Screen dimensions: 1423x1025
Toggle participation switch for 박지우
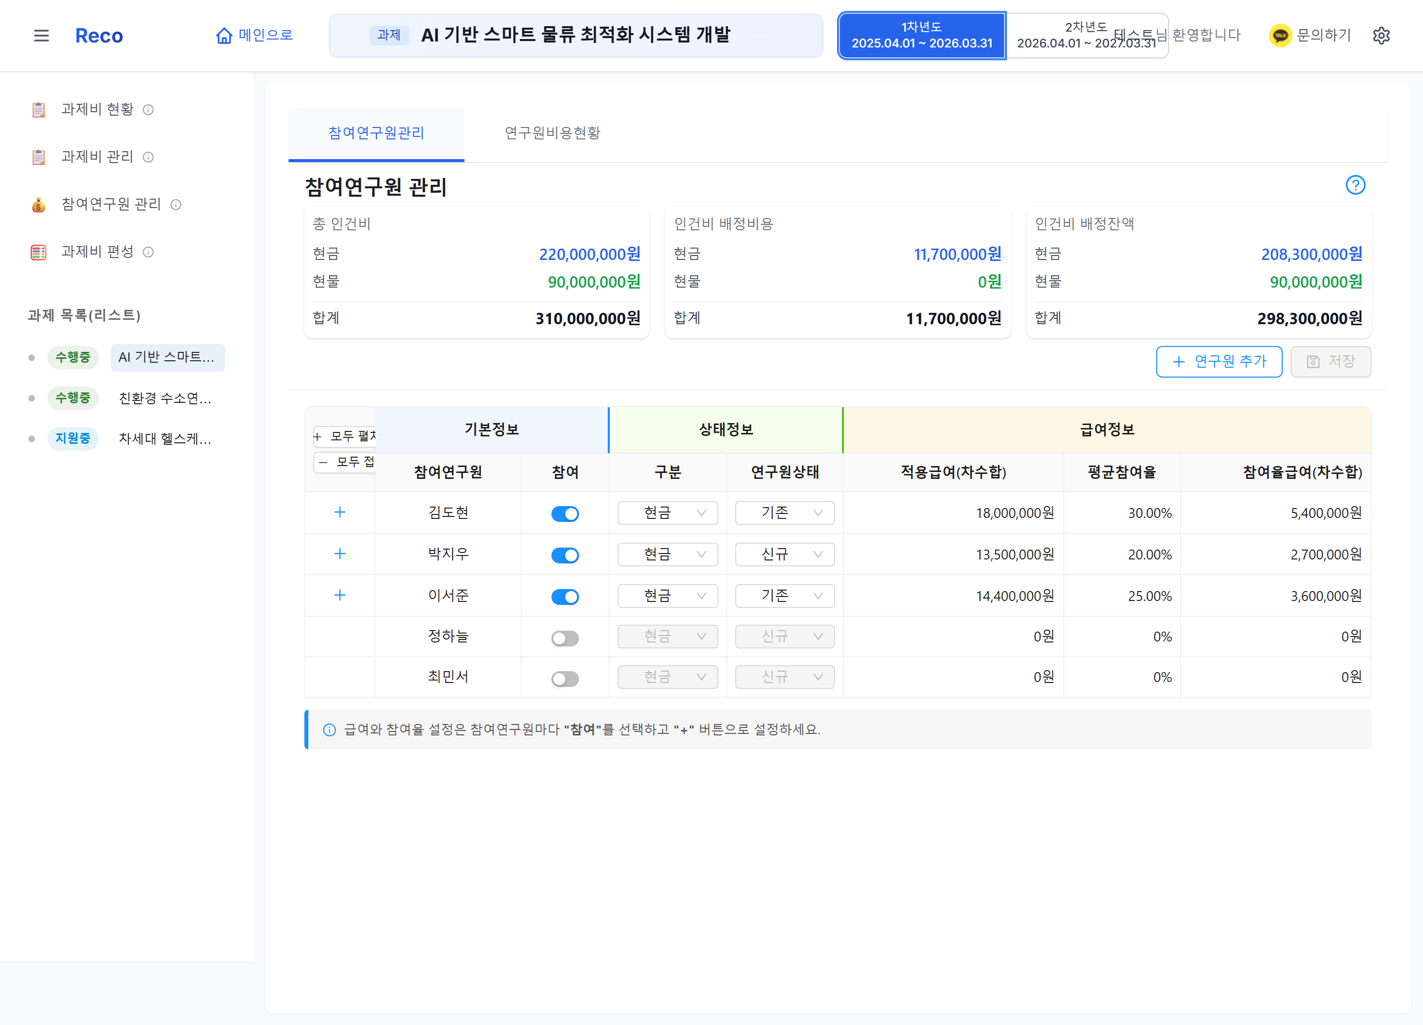[x=565, y=555]
